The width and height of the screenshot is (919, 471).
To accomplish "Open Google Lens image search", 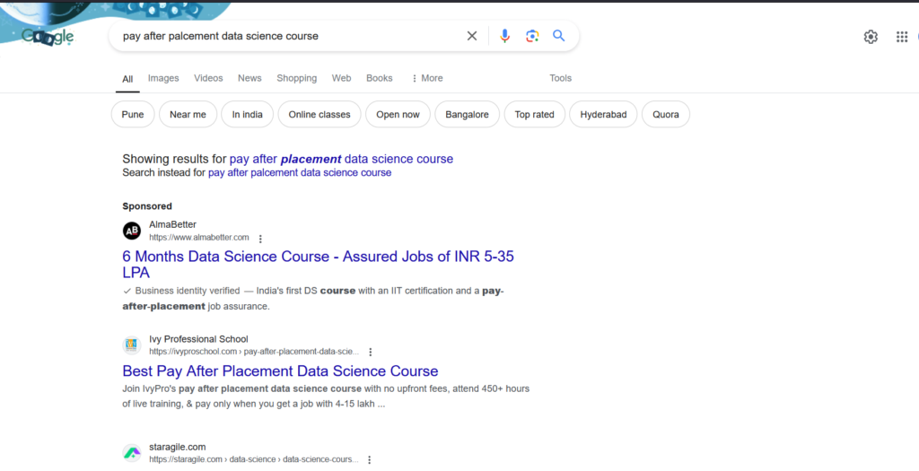I will (x=532, y=36).
